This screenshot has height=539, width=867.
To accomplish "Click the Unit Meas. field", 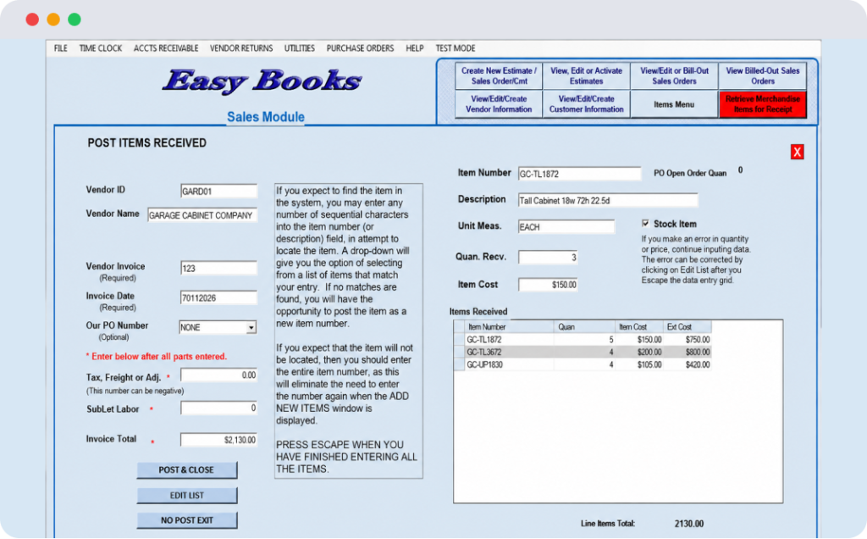I will click(566, 227).
